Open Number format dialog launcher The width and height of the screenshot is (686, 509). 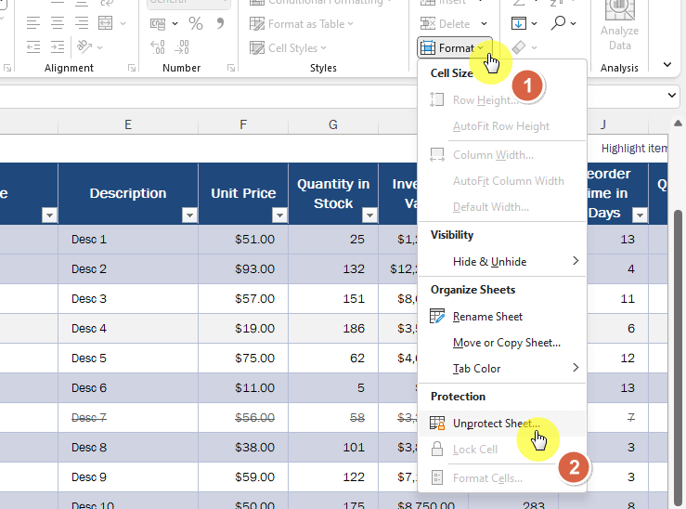231,68
